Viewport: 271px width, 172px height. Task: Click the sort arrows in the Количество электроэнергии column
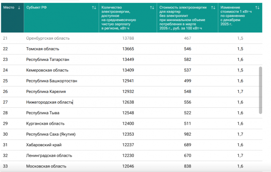coord(152,8)
